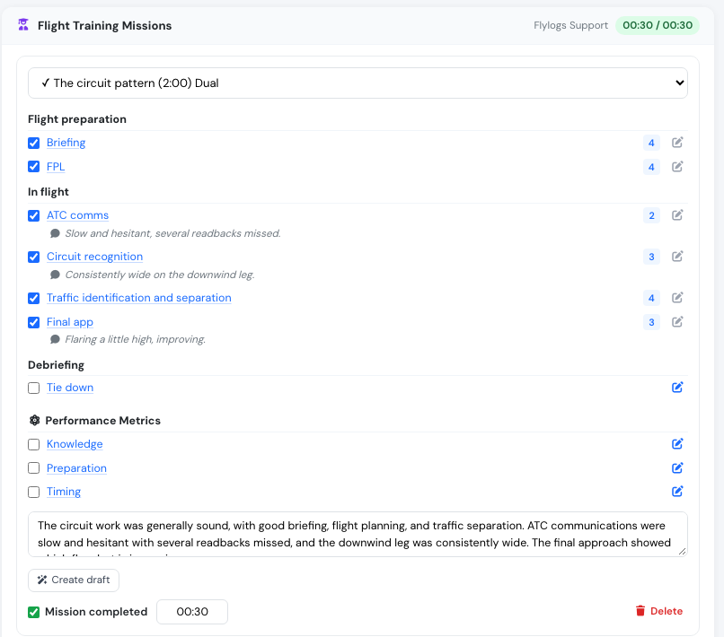
Task: Open the Timing link
Action: point(64,492)
